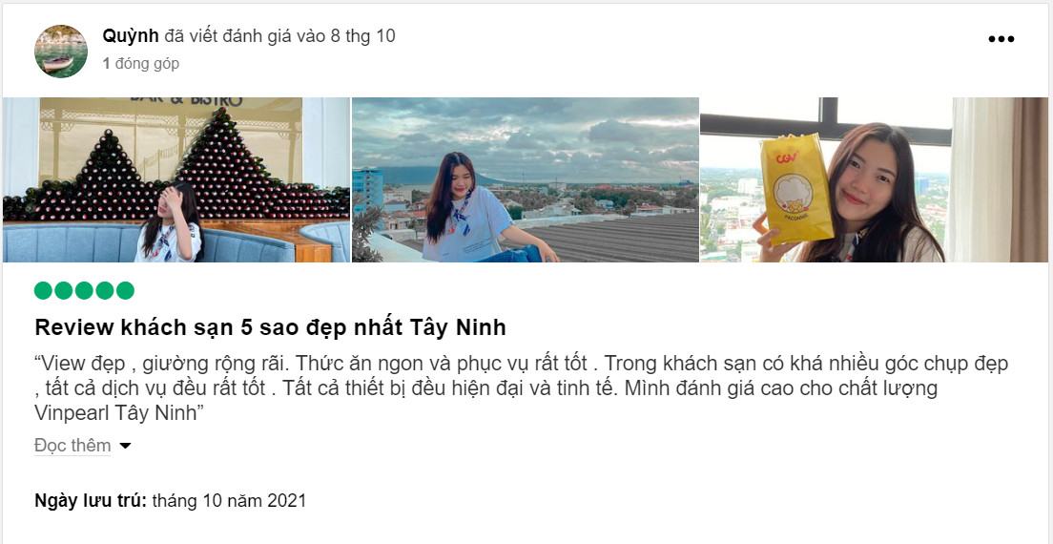Open the wine bottle pyramid bistro photo
The height and width of the screenshot is (544, 1053).
tap(175, 180)
